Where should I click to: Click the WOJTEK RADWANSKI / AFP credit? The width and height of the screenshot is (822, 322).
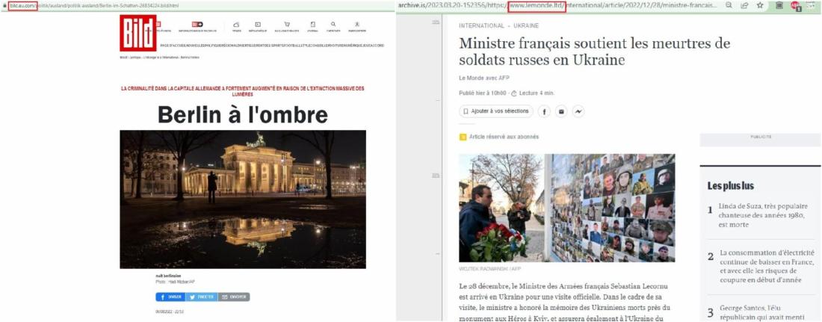pyautogui.click(x=490, y=269)
